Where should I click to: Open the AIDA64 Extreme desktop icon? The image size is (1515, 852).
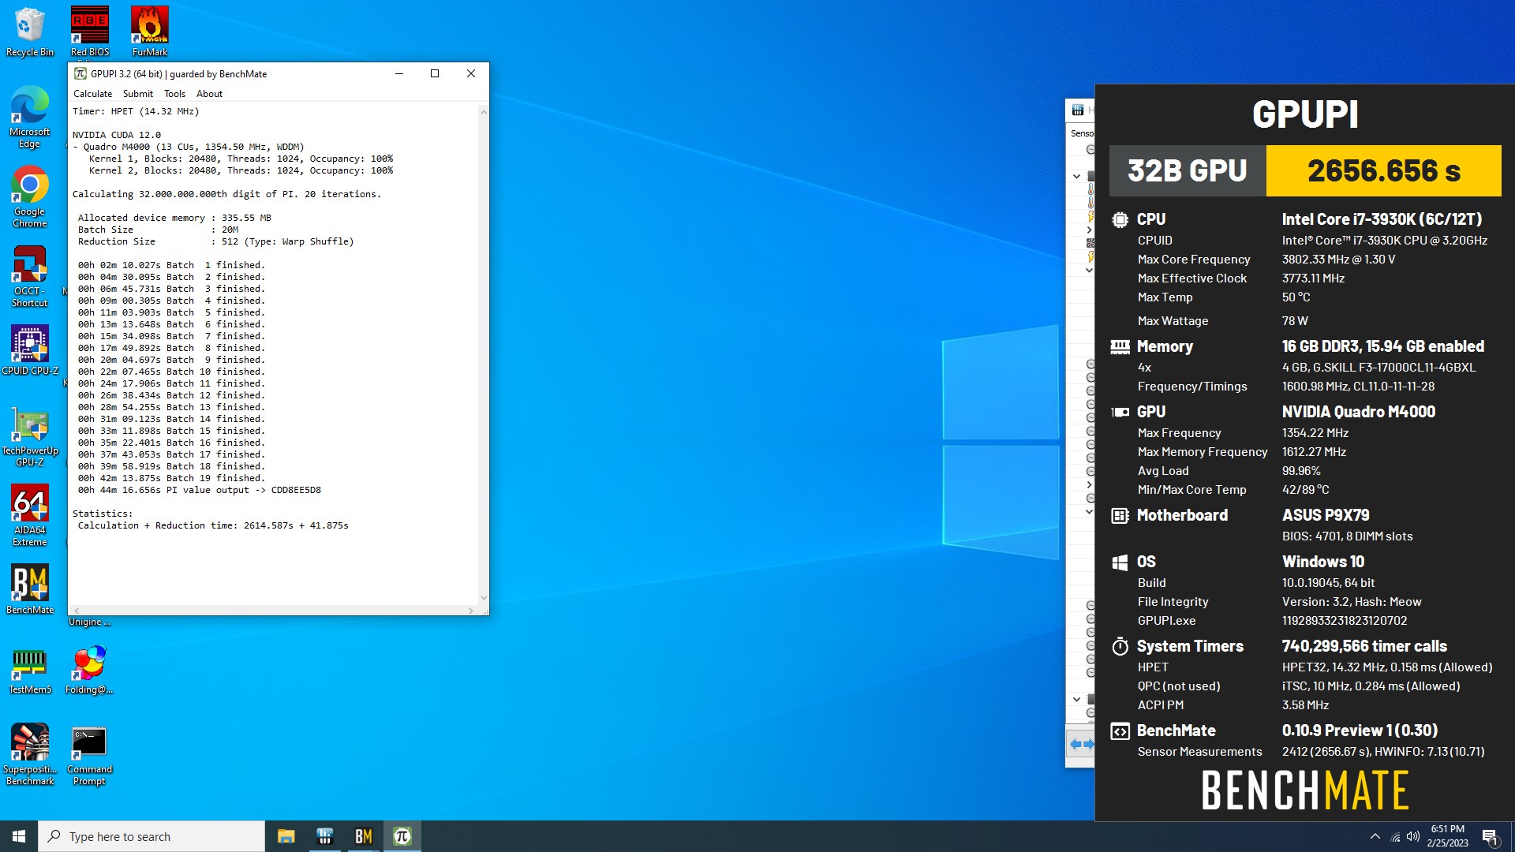(30, 515)
